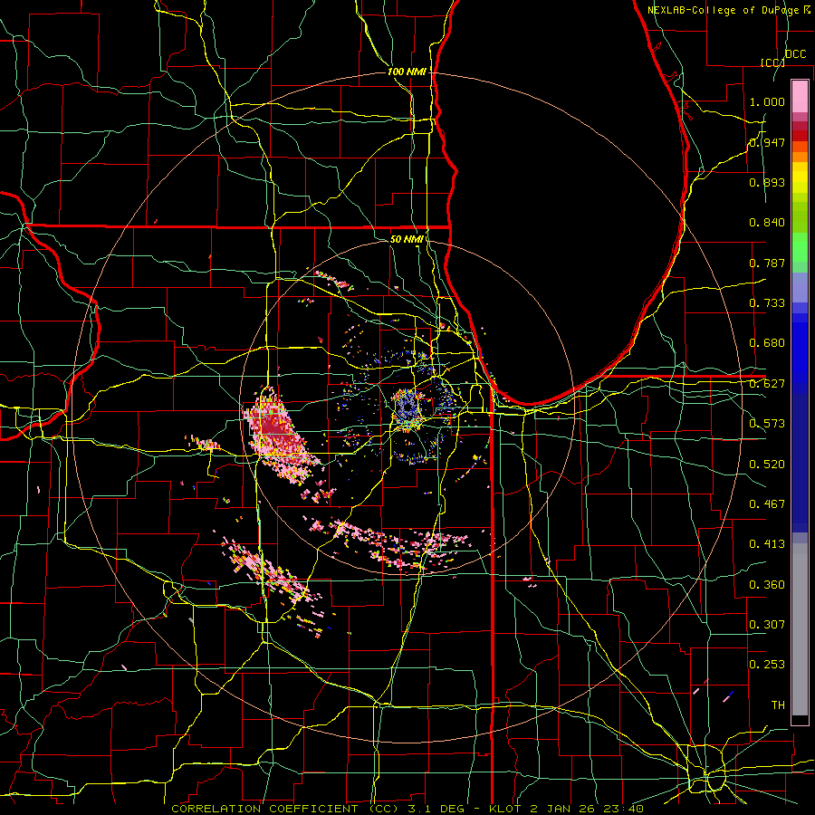Pick the light pink swatch beside 1.000
The image size is (815, 815).
point(800,97)
